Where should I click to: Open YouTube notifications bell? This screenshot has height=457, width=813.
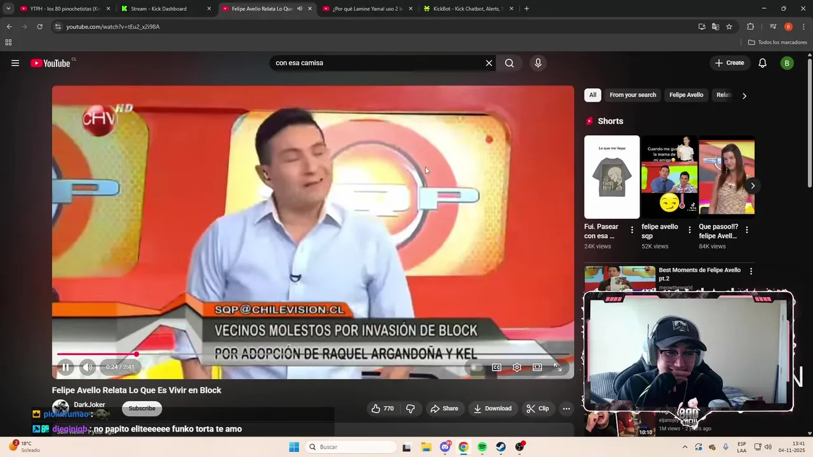(763, 63)
